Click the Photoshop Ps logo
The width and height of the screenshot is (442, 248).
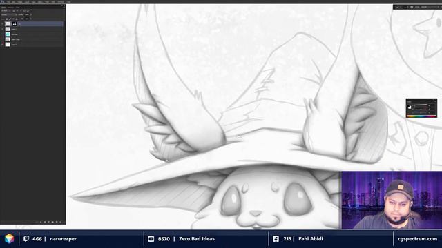tap(3, 2)
